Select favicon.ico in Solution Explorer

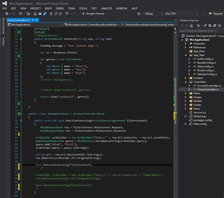click(199, 112)
